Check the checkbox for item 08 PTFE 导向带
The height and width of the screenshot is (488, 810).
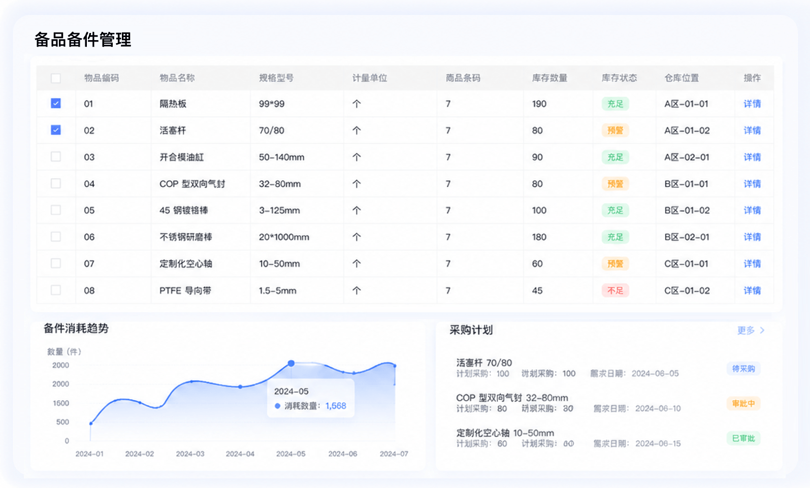pyautogui.click(x=56, y=290)
